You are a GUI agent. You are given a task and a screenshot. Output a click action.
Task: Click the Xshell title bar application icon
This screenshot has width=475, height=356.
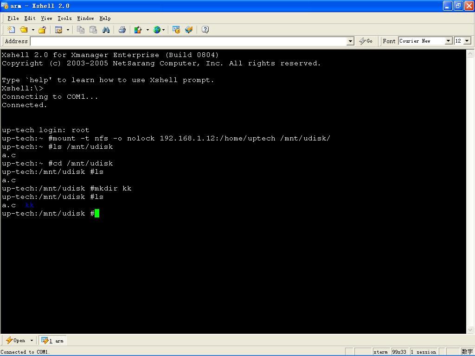(5, 6)
